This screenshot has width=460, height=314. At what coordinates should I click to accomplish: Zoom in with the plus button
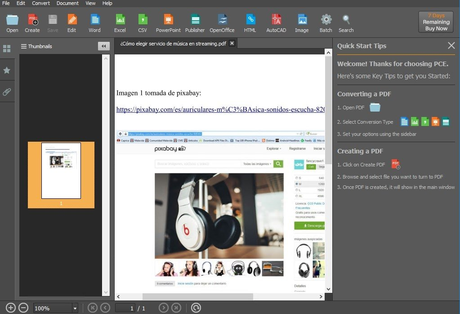coord(10,308)
